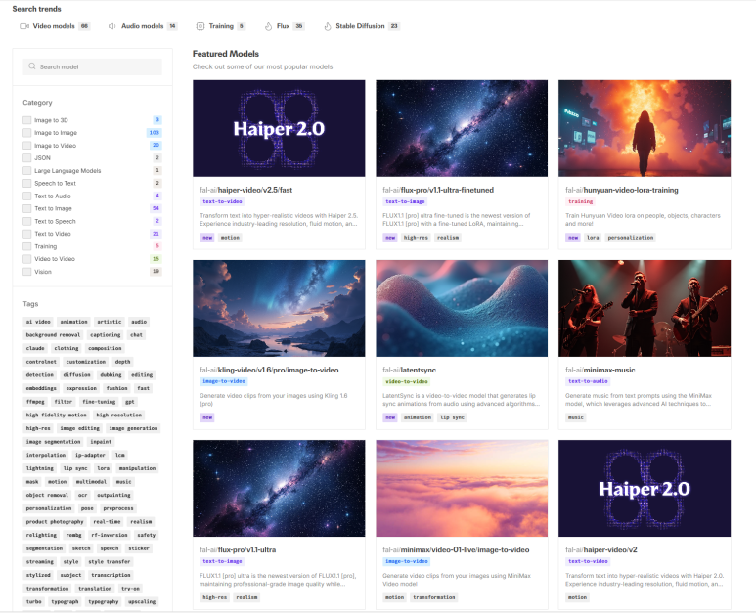The height and width of the screenshot is (613, 756).
Task: Click the training badge under hunyuan-video-lora-training
Action: click(x=581, y=201)
